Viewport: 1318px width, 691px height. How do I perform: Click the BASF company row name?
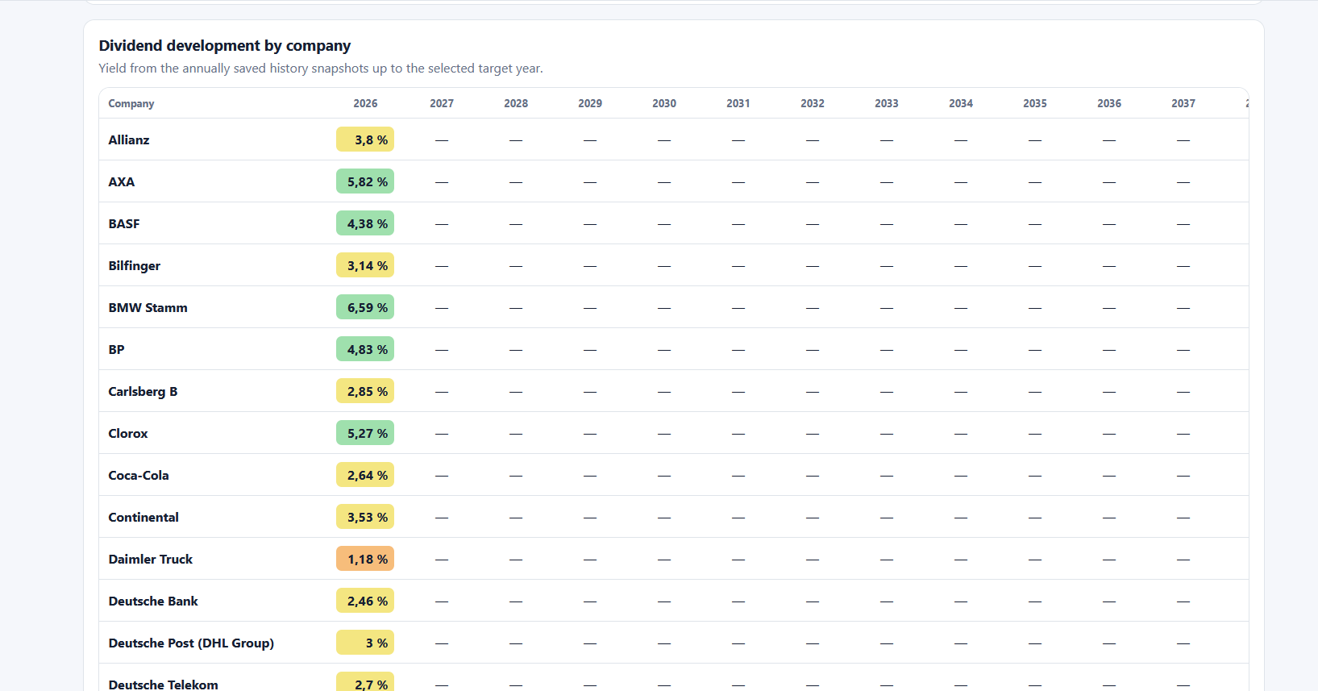(124, 223)
